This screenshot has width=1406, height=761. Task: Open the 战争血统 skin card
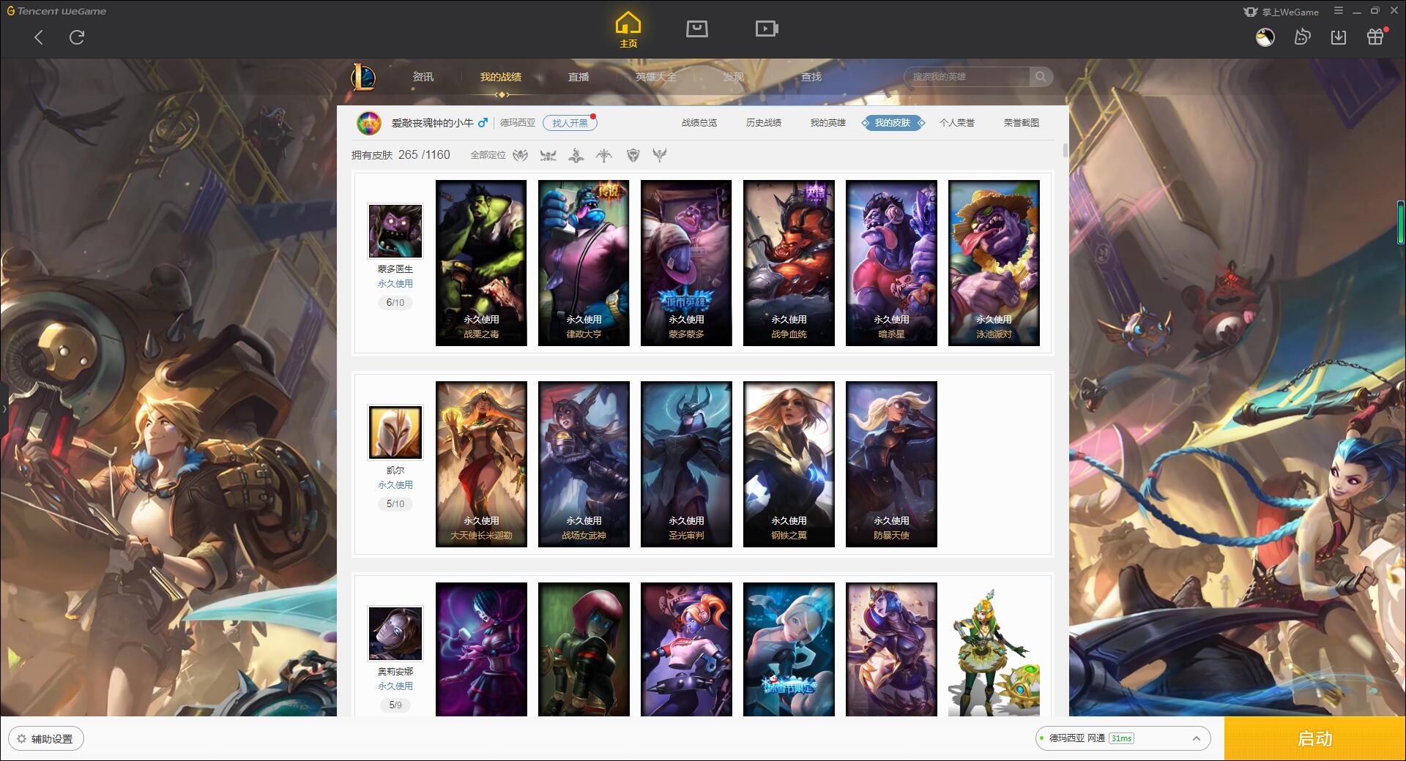click(x=789, y=263)
